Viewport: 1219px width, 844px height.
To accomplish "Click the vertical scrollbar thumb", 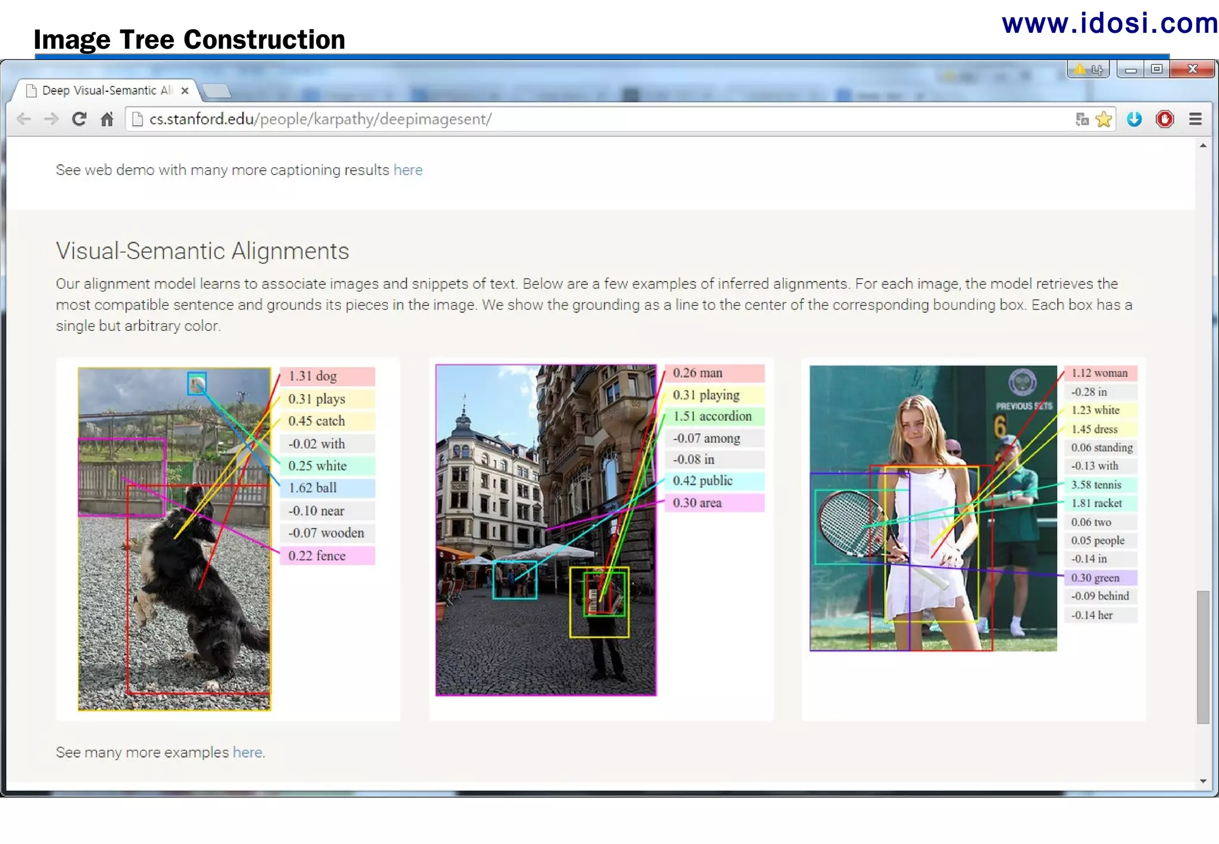I will pyautogui.click(x=1203, y=657).
